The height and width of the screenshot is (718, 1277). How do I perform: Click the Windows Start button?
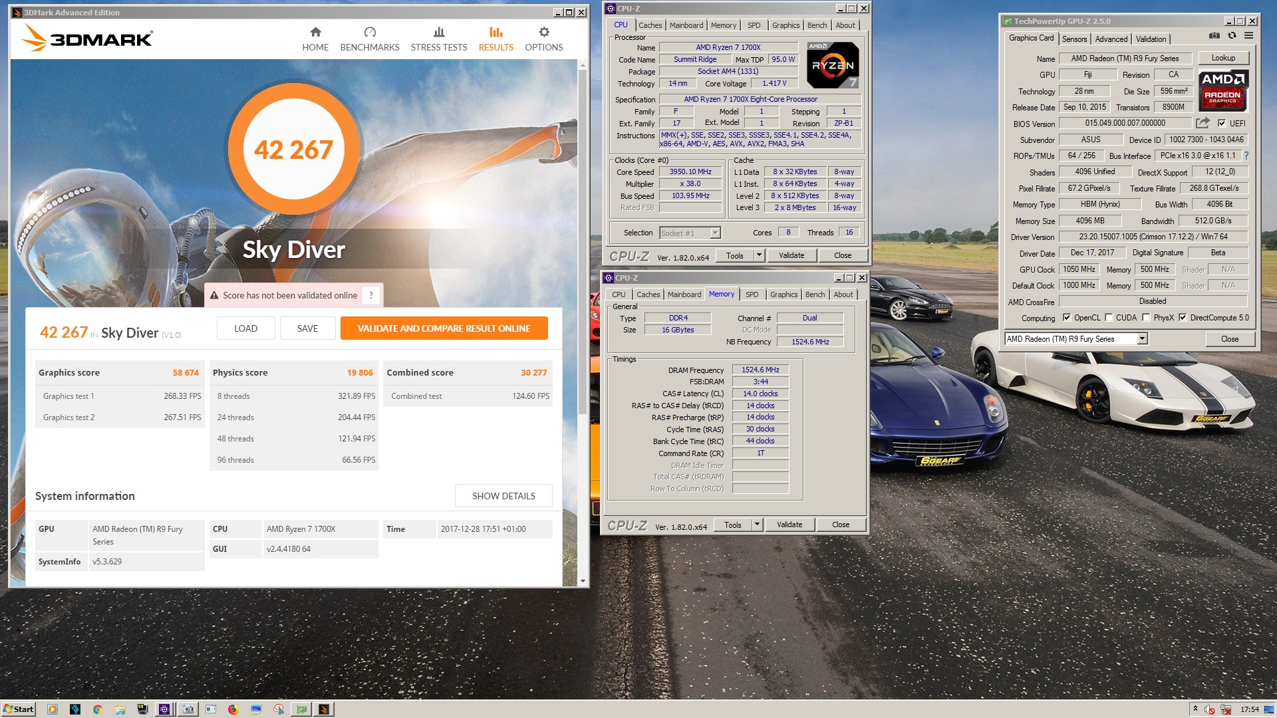click(19, 709)
